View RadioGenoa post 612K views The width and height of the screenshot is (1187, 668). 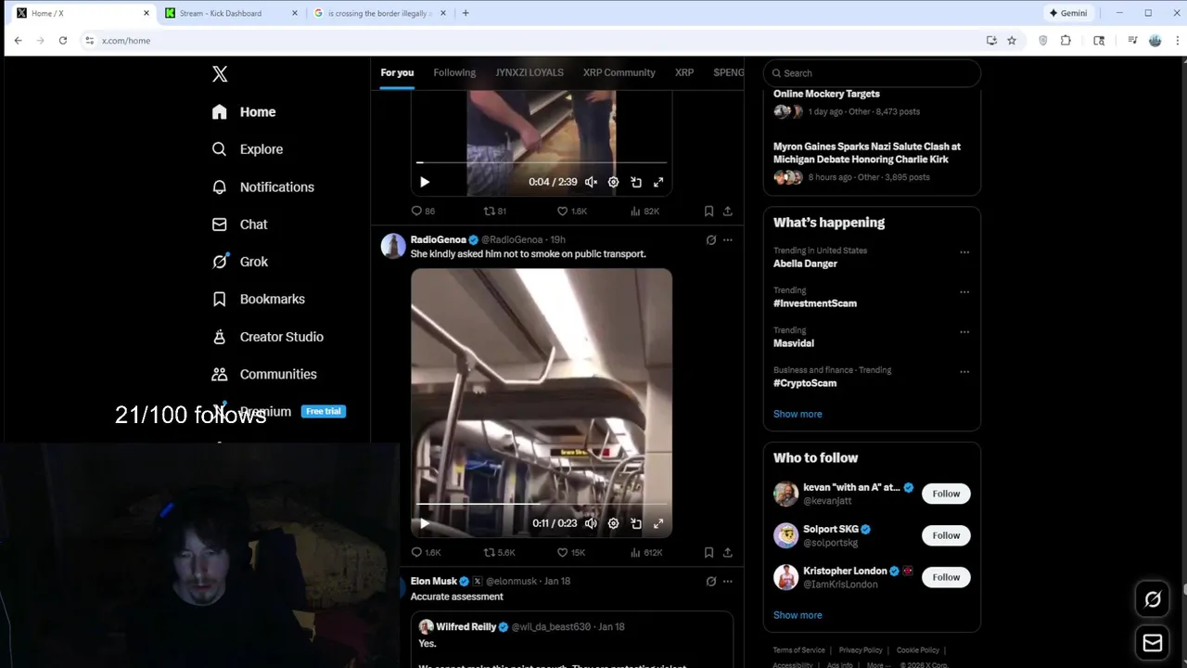[x=646, y=552]
